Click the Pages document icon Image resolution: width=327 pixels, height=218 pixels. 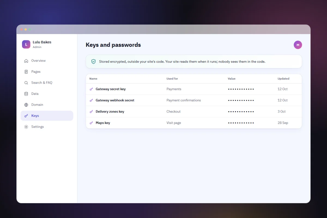click(x=26, y=72)
